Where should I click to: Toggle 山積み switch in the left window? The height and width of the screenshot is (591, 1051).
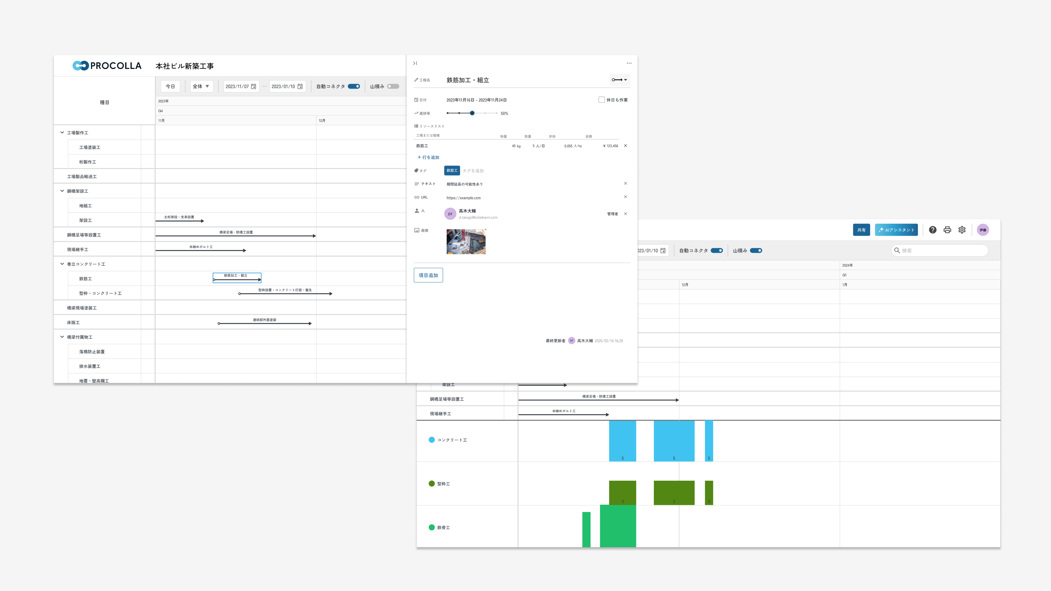click(393, 86)
